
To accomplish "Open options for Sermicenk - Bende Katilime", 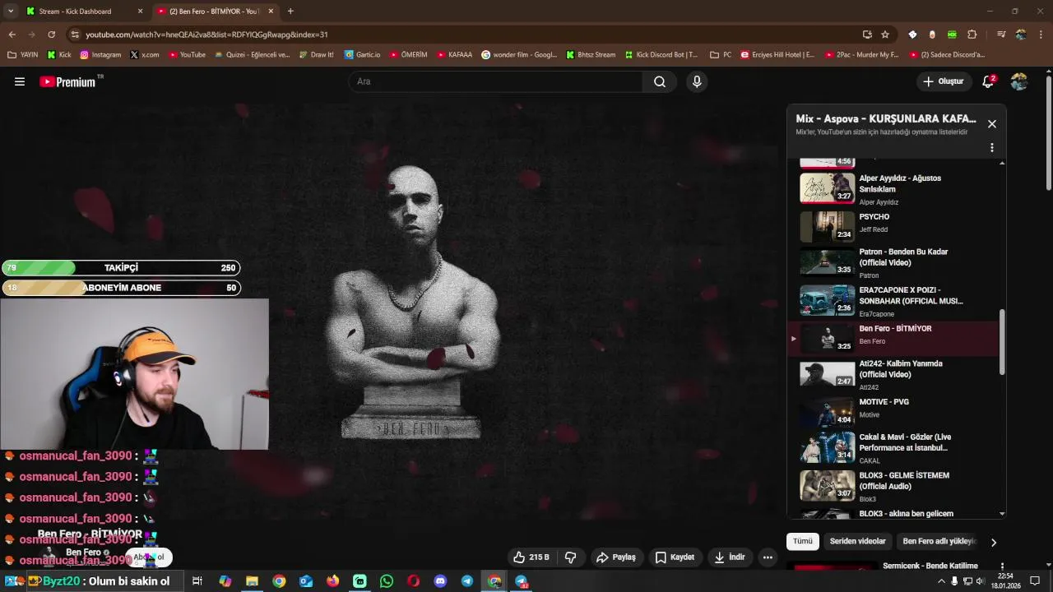I will tap(1002, 567).
